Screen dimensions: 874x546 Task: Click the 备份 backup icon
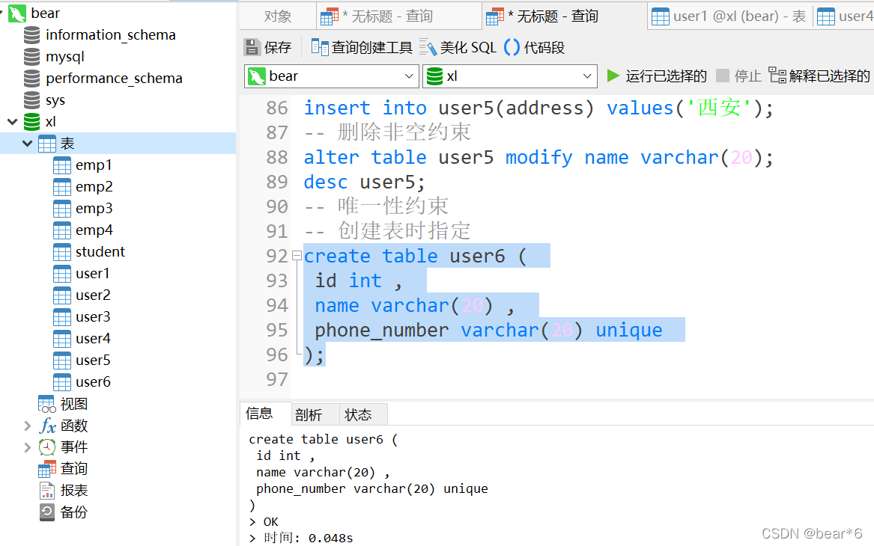tap(47, 512)
